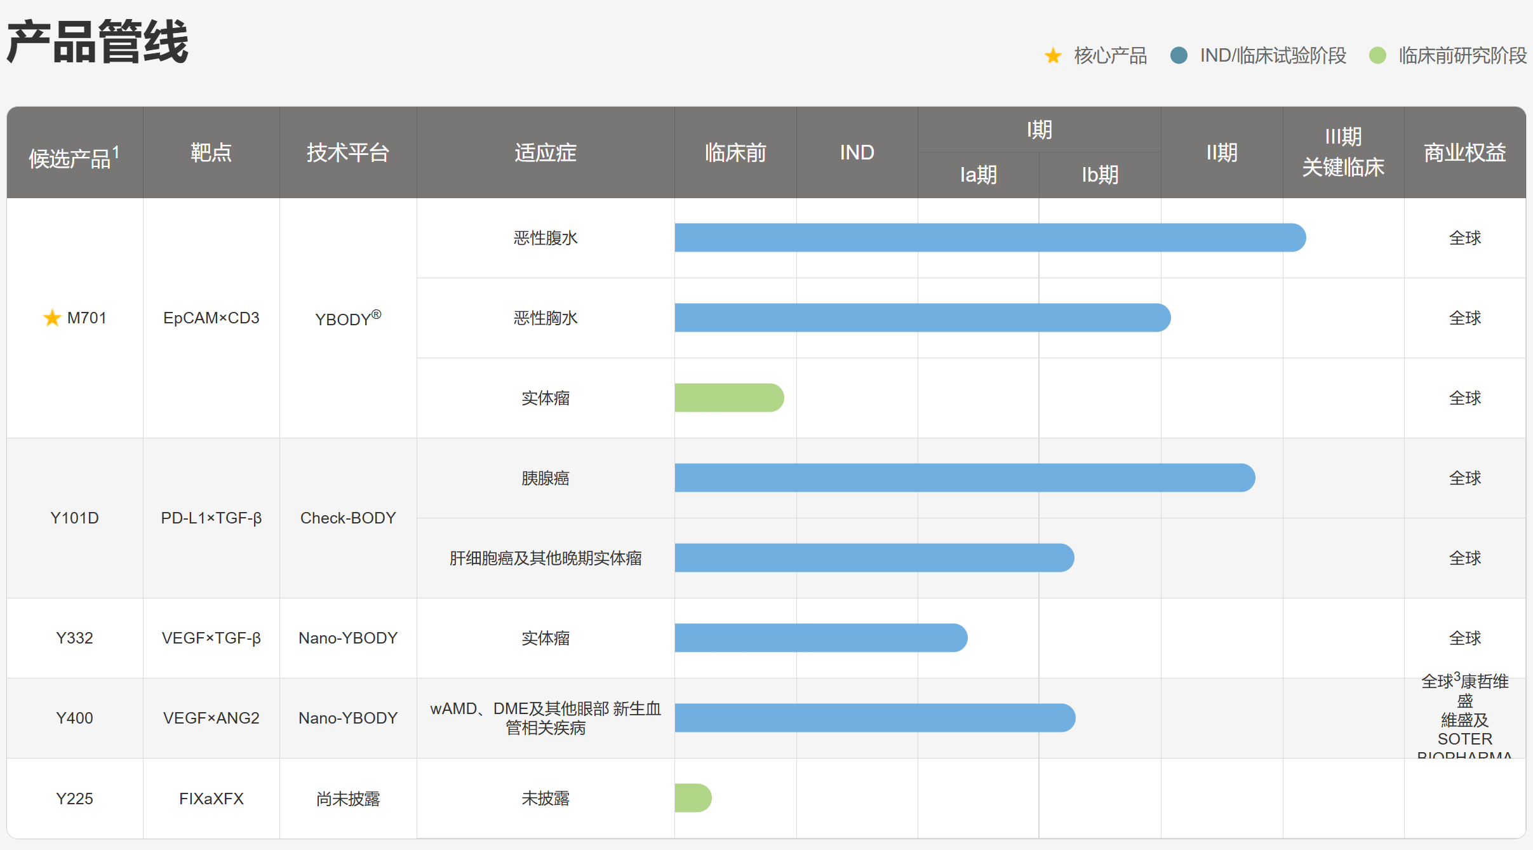1533x850 pixels.
Task: Click the 肝细胞癌 progress bar
Action: point(874,558)
